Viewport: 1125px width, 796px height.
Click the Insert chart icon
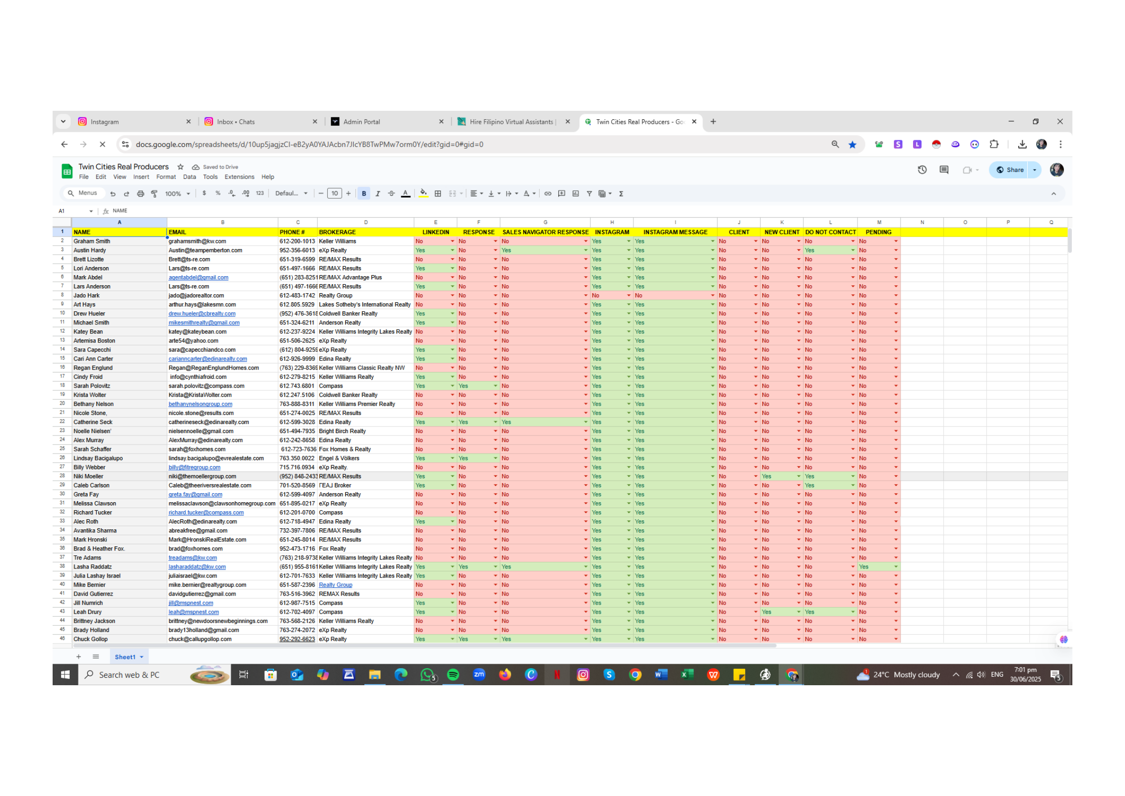tap(576, 193)
